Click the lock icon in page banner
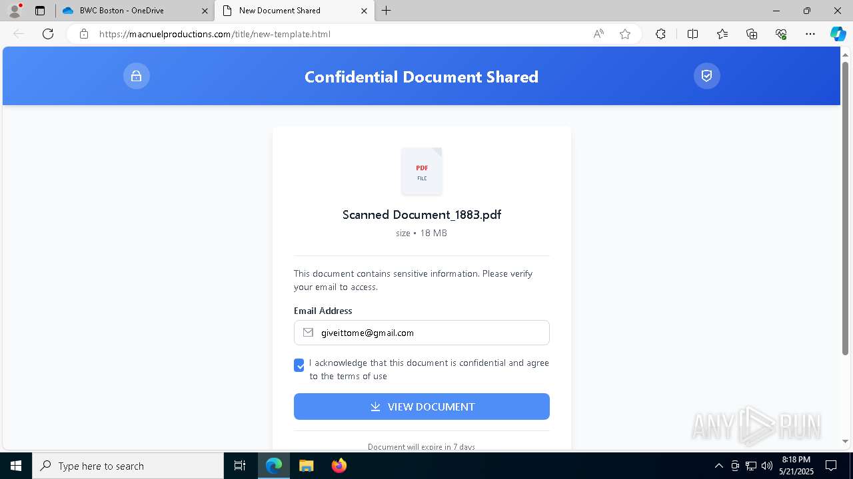This screenshot has width=853, height=479. 137,76
